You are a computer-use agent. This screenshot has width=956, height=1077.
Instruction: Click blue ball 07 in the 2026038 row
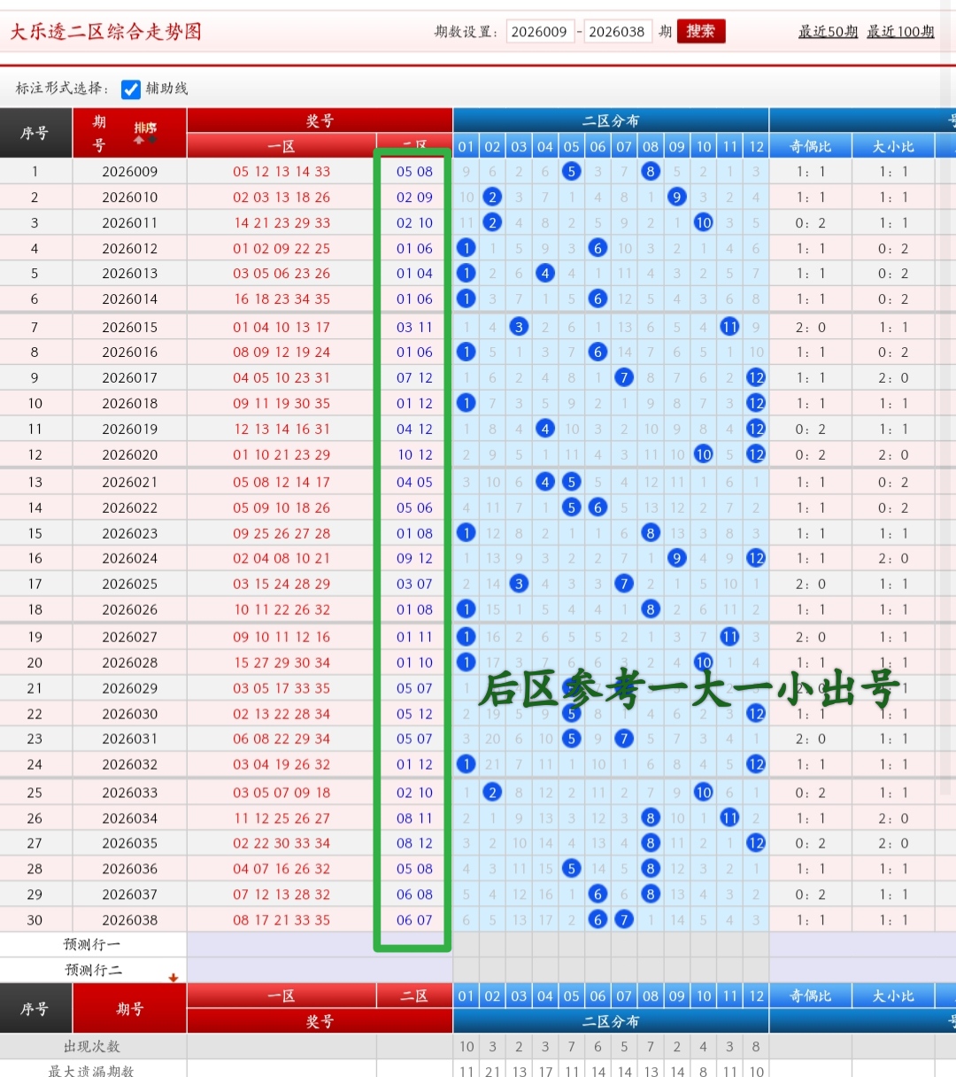click(x=624, y=920)
